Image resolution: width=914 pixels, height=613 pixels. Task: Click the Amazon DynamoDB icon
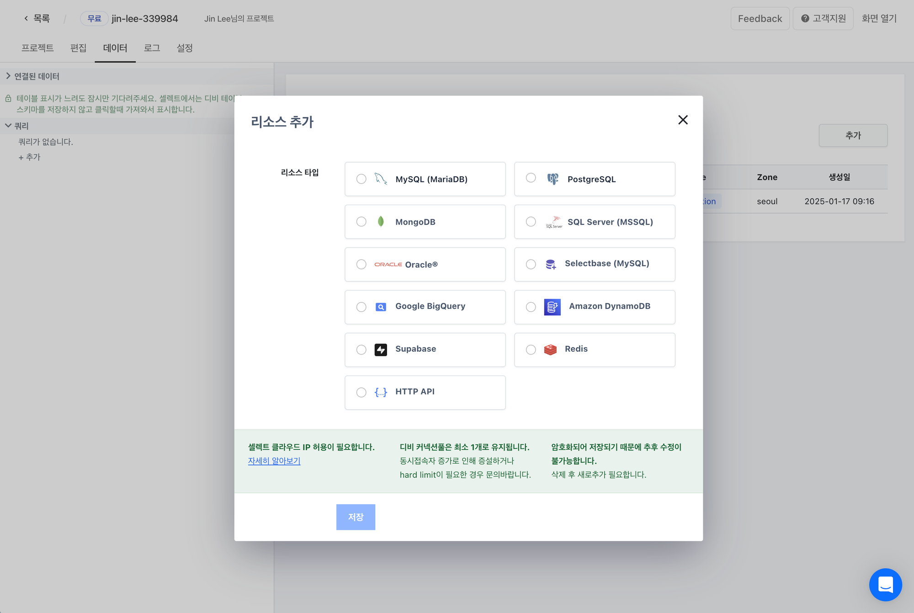[x=552, y=307]
